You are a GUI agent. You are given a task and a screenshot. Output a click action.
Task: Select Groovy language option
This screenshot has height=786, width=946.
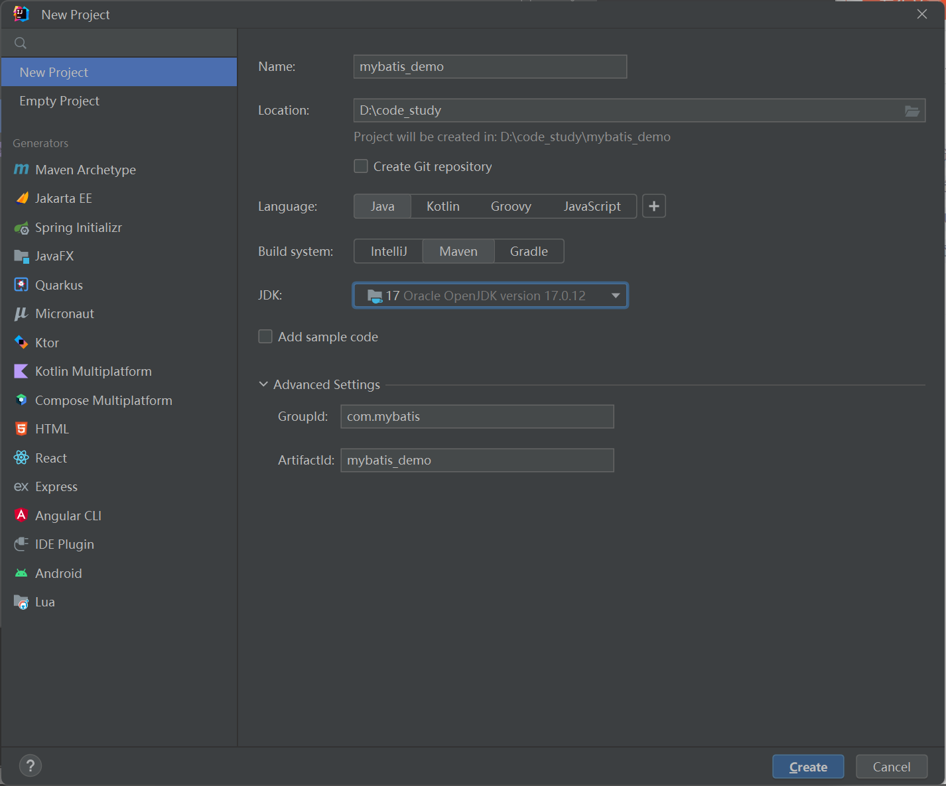[511, 206]
